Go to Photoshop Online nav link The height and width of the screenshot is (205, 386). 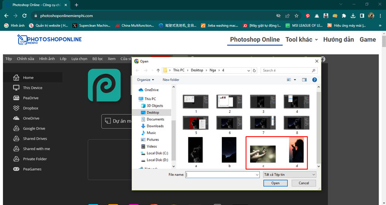click(255, 40)
